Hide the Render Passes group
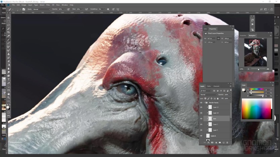Screen dimensions: 280x157 [x=201, y=103]
